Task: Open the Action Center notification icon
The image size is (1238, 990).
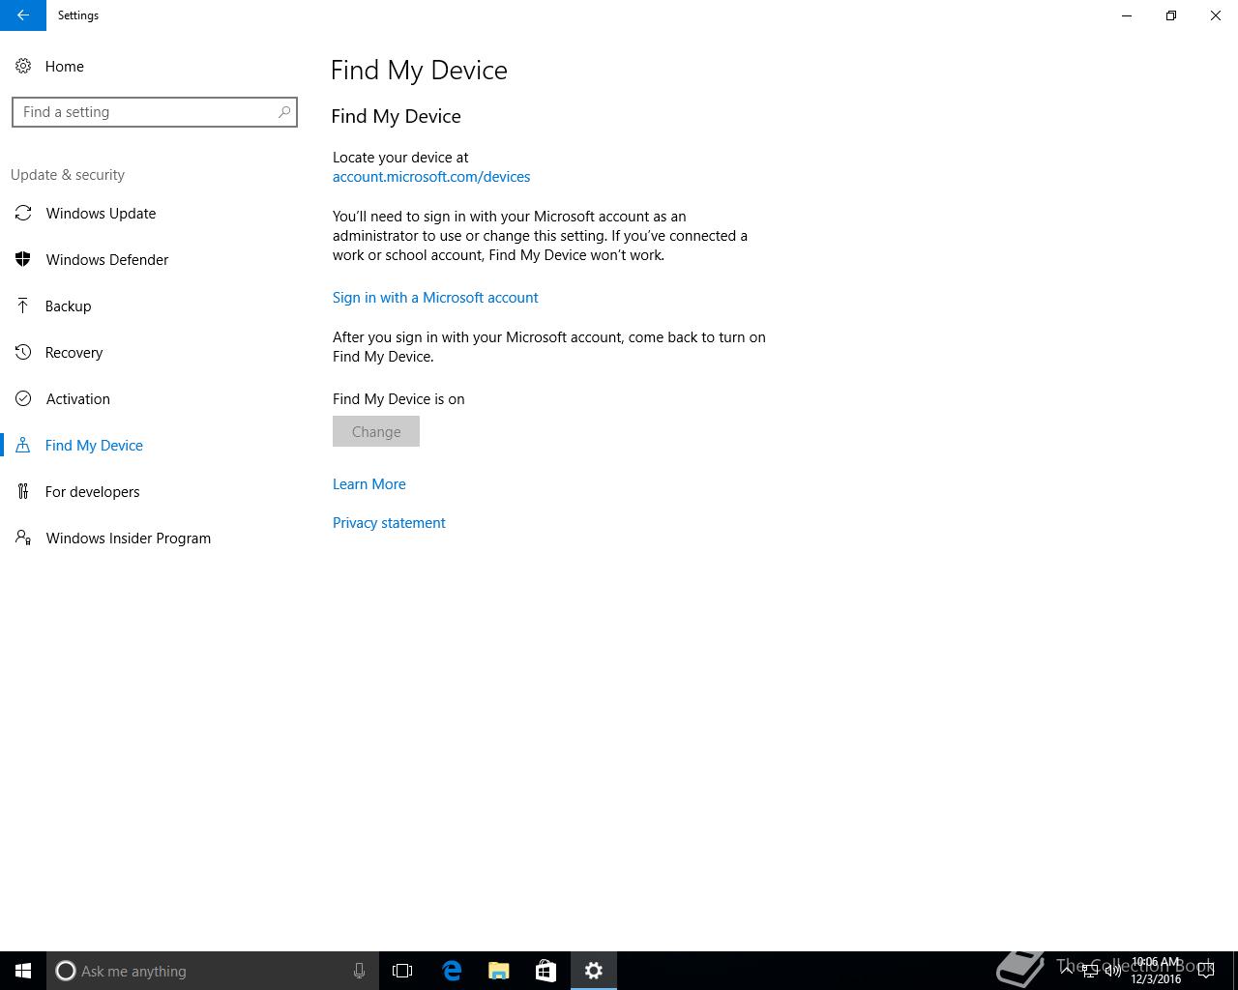Action: (1206, 971)
